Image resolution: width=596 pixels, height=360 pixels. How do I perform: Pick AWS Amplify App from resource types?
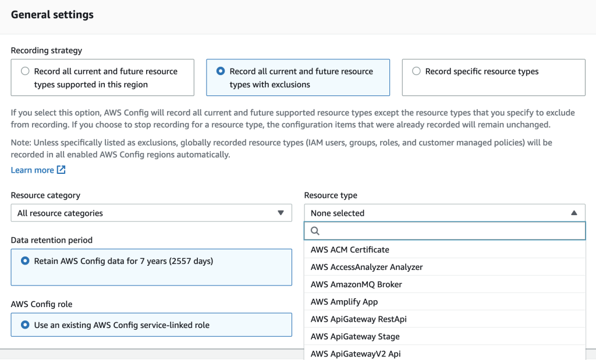pos(345,302)
